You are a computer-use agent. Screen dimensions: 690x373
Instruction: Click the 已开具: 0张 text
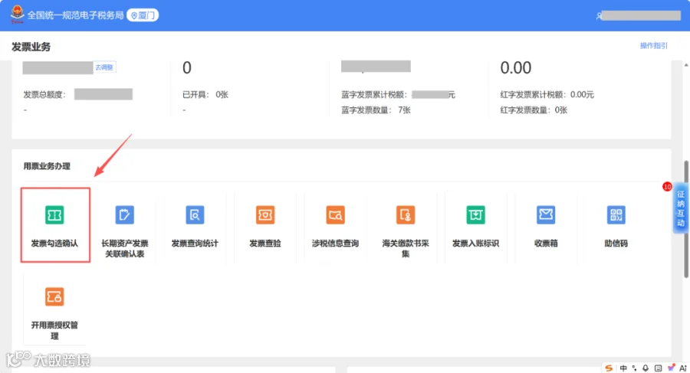(x=205, y=94)
